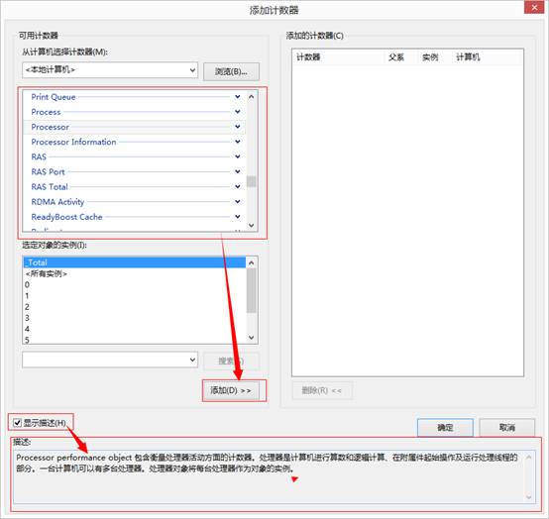Expand the RAS Total chevron
Image resolution: width=549 pixels, height=519 pixels.
(238, 187)
